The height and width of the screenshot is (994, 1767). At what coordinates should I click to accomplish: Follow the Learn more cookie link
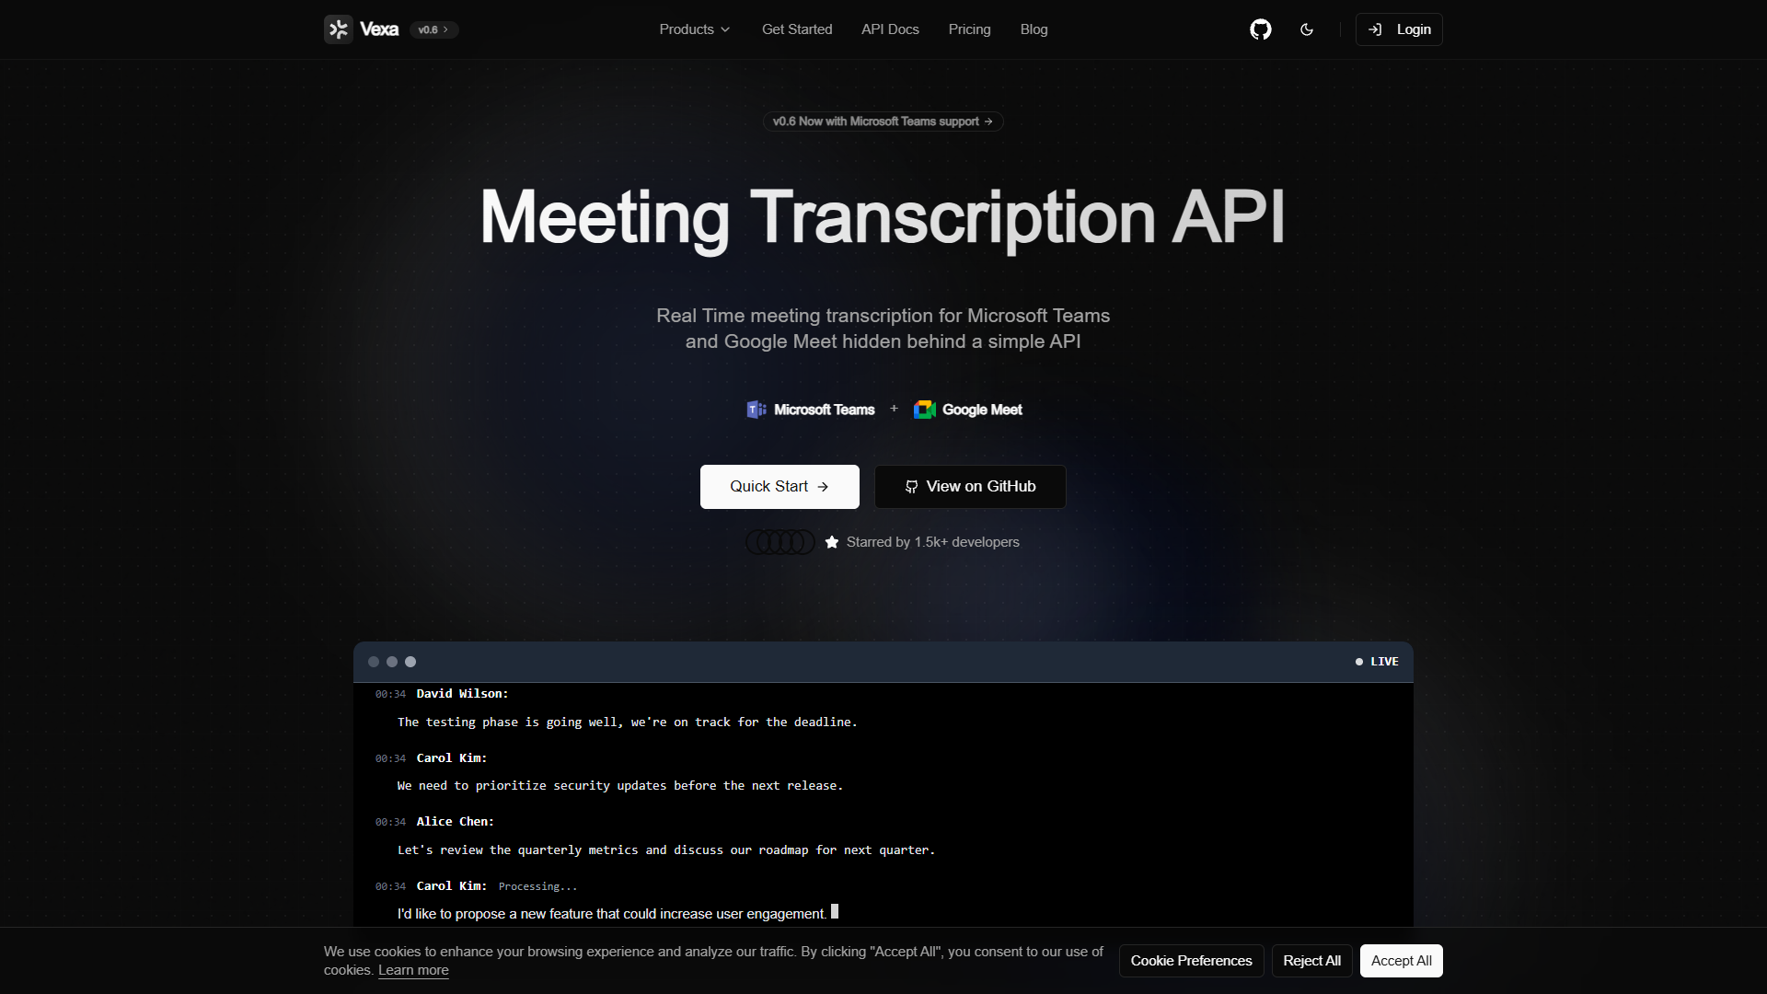pyautogui.click(x=413, y=970)
